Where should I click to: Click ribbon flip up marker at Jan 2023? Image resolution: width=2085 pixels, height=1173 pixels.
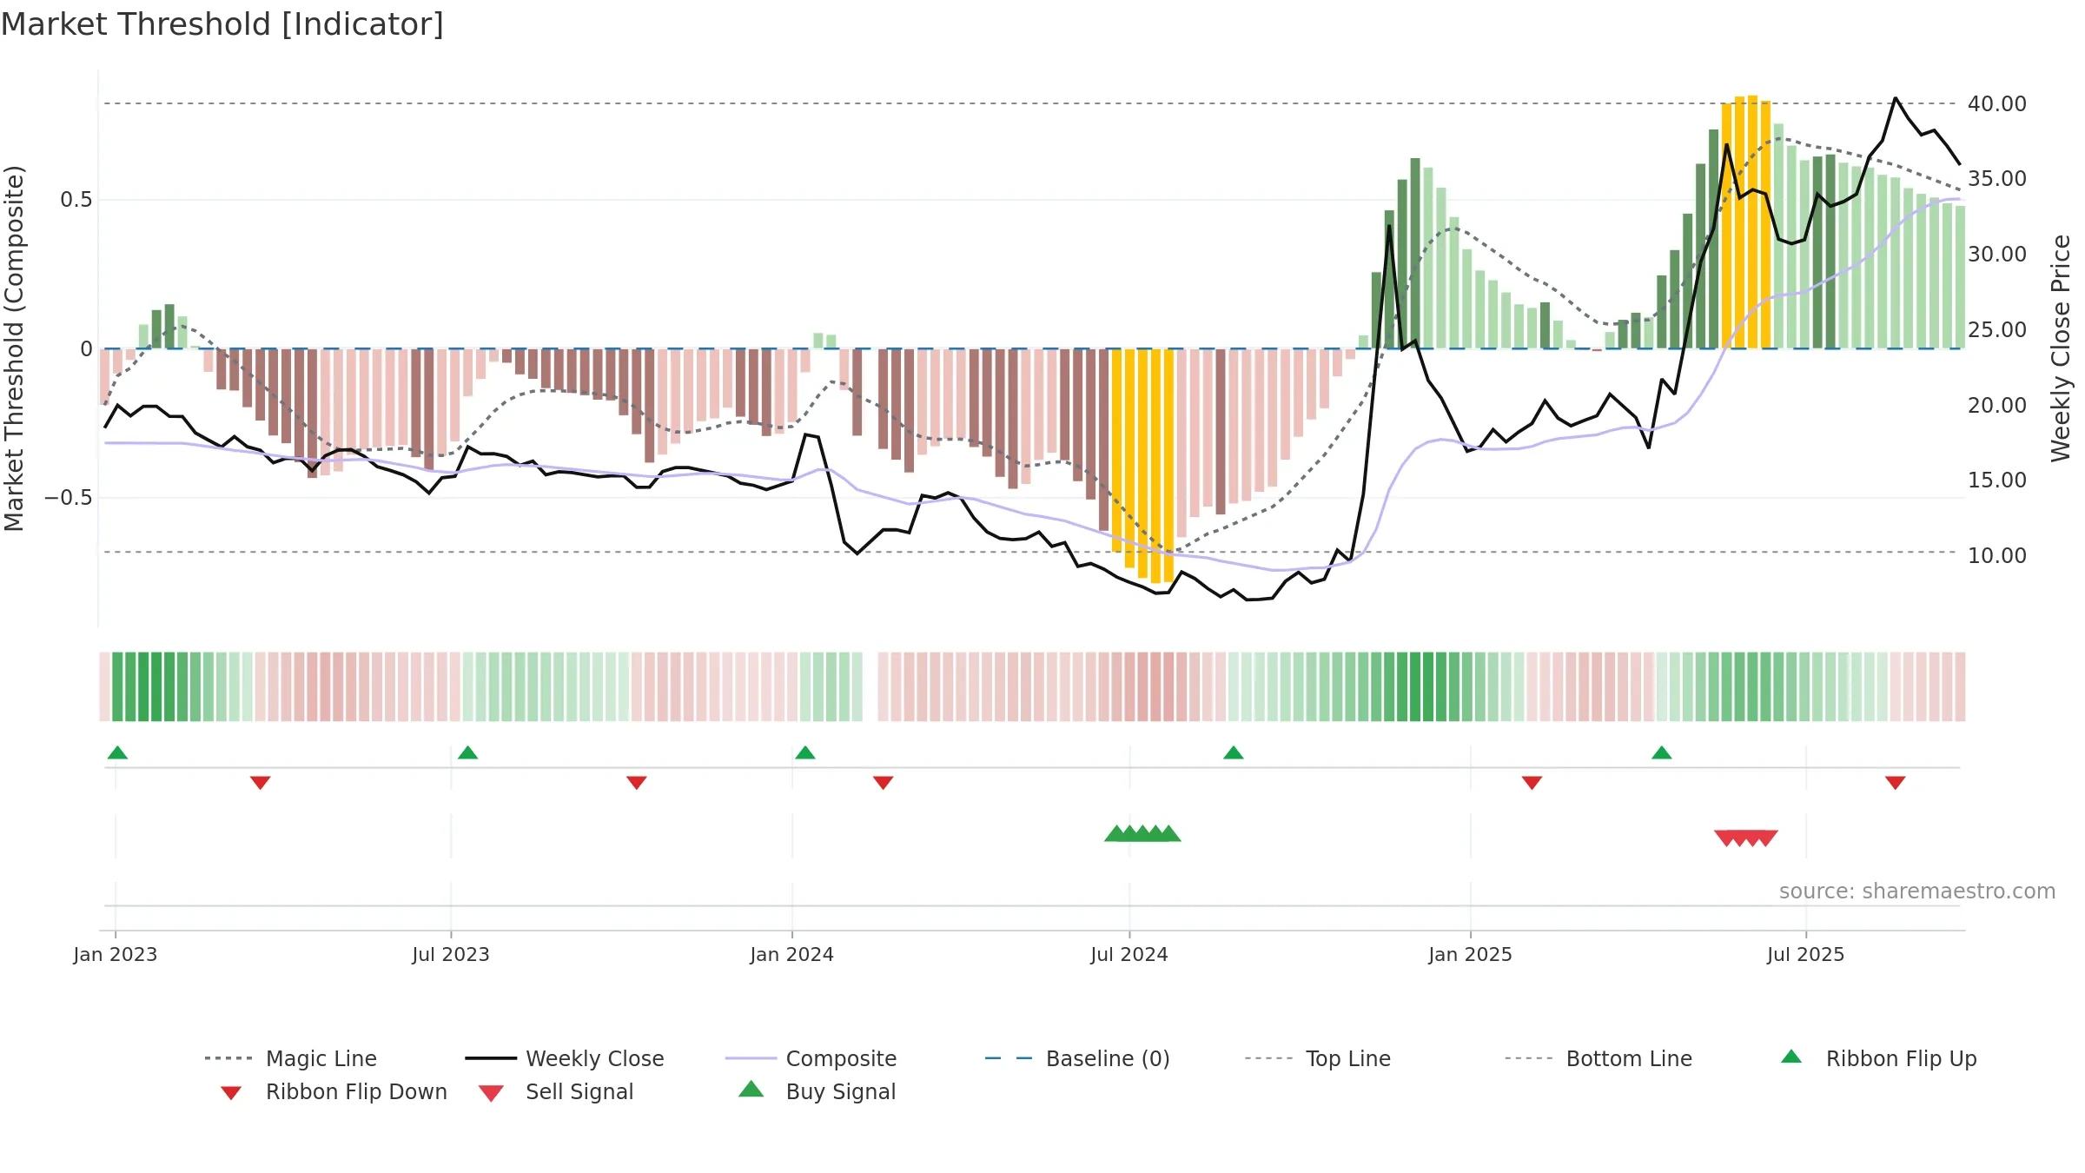click(117, 752)
